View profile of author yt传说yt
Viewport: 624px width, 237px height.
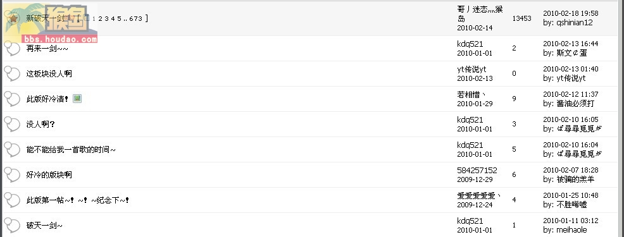tap(471, 69)
